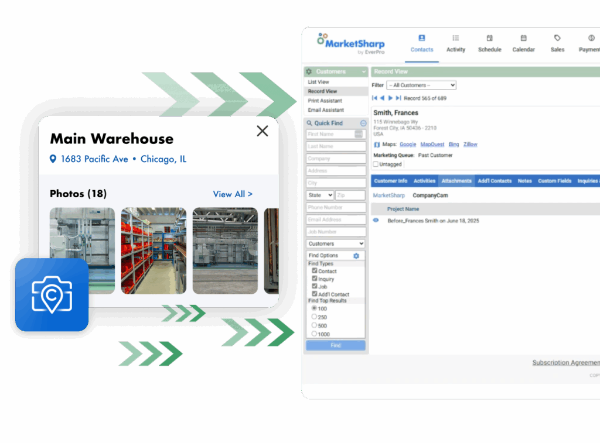Select the 250 top results radio button
This screenshot has height=443, width=600.
pyautogui.click(x=314, y=317)
